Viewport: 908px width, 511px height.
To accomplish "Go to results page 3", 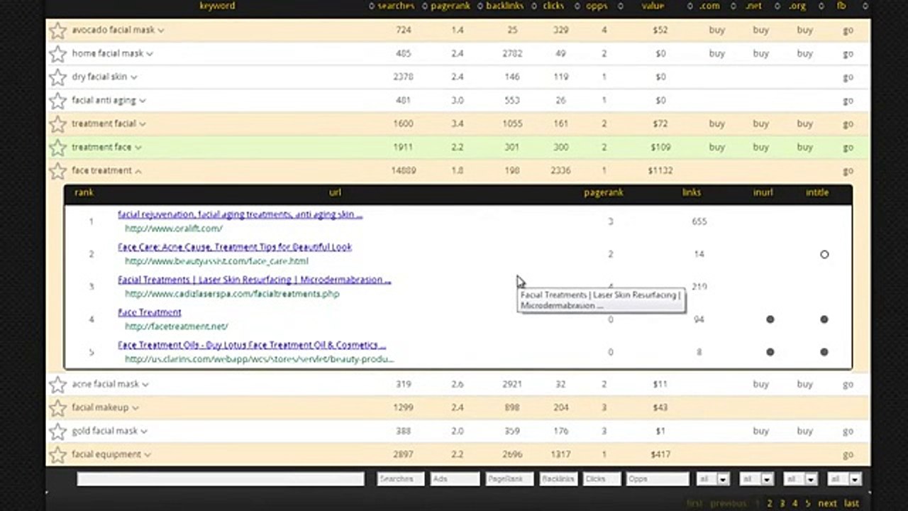I will pos(782,503).
